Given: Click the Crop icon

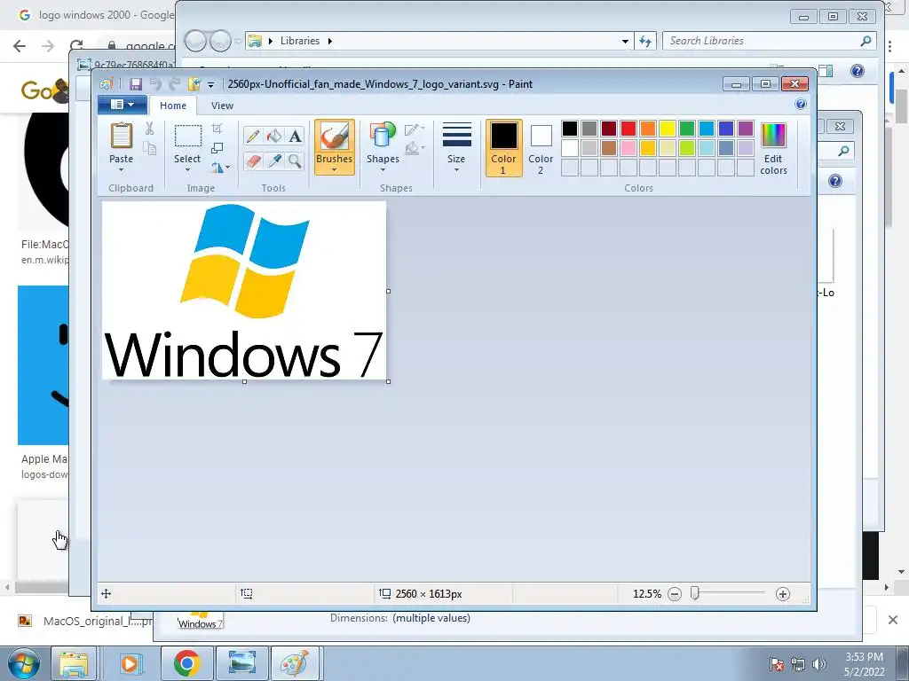Looking at the screenshot, I should (x=217, y=128).
